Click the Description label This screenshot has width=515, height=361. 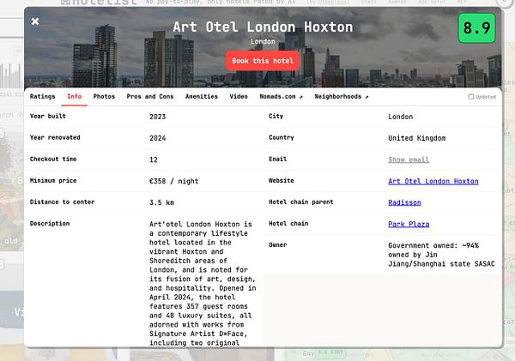50,224
